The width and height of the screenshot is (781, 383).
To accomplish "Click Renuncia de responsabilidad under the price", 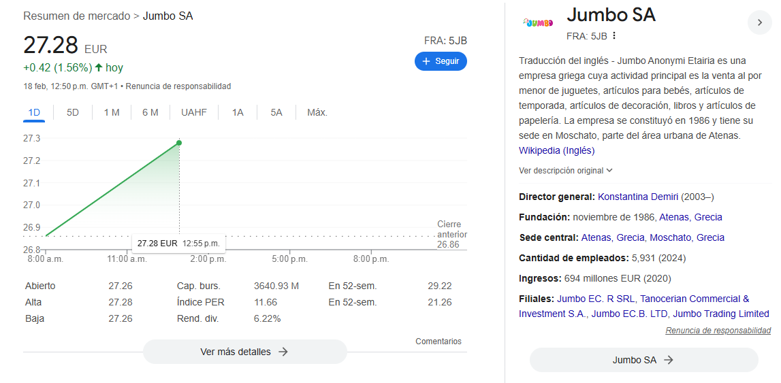I will [178, 86].
